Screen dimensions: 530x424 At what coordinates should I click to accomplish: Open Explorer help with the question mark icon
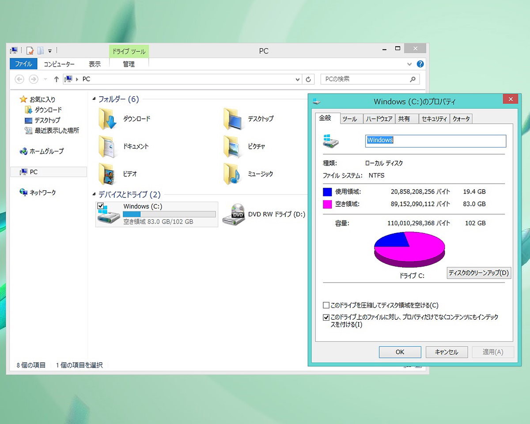[420, 64]
